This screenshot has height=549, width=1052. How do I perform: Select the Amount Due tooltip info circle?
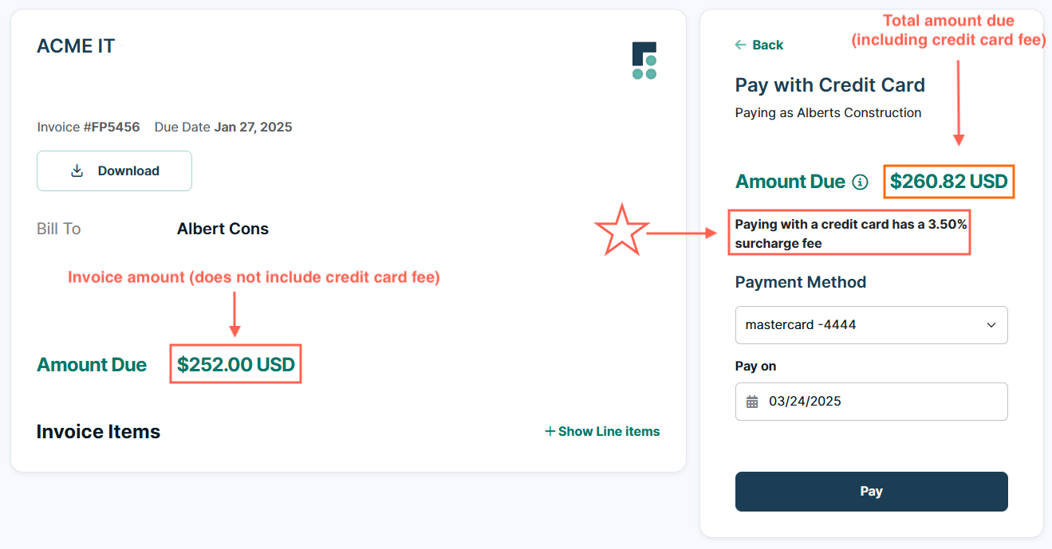tap(860, 182)
